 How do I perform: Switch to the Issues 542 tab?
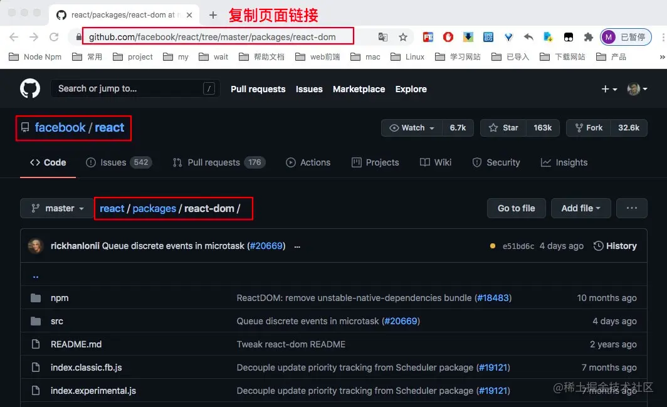[x=118, y=162]
